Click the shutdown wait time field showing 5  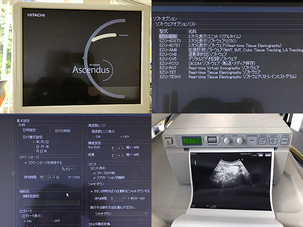116,199
